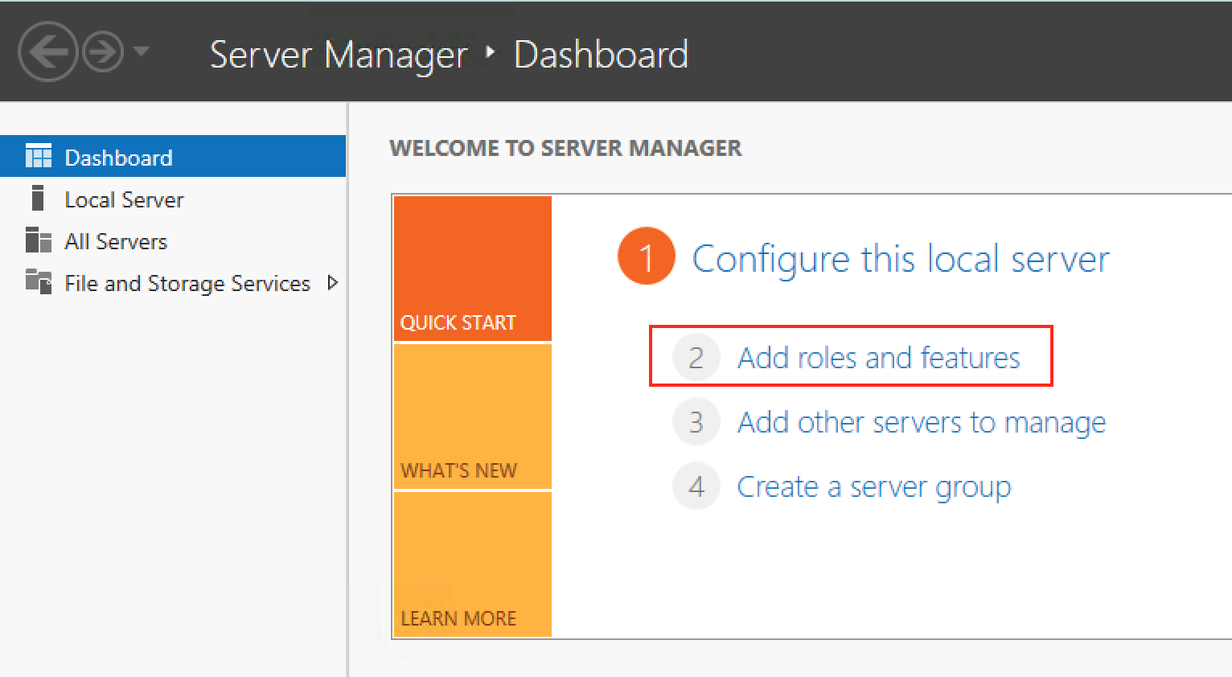Click the Dashboard grid icon in sidebar

38,156
